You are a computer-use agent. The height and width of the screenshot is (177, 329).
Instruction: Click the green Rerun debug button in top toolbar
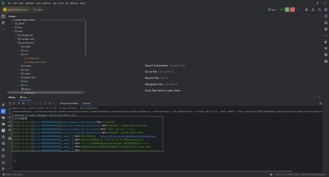pyautogui.click(x=287, y=10)
